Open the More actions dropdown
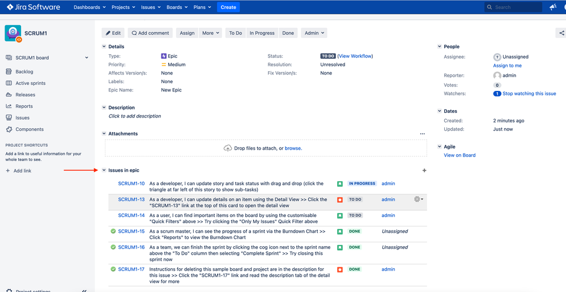Screen dimensions: 566x292 point(211,33)
